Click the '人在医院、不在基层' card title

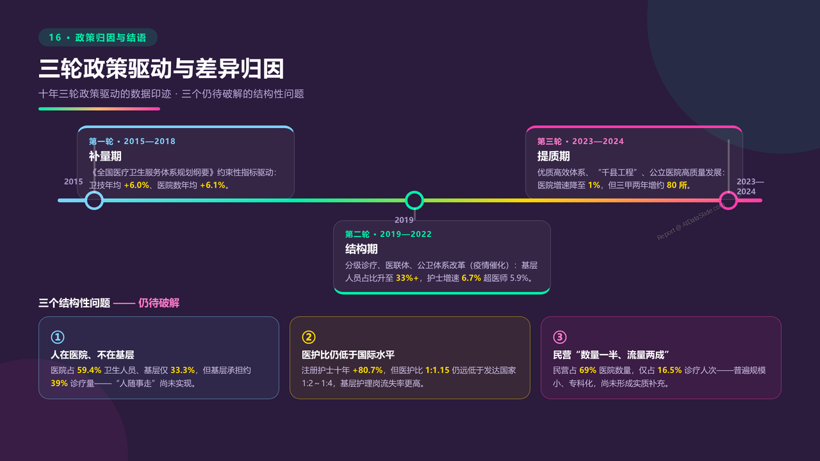(92, 354)
